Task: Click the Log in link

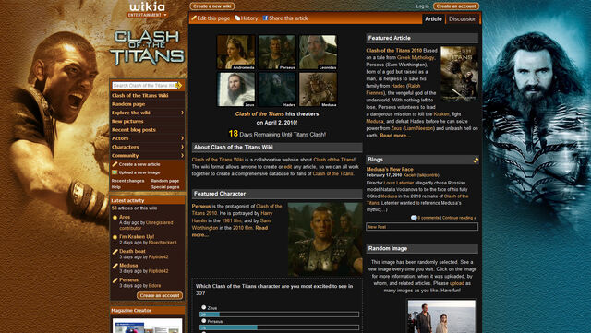Action: click(x=422, y=6)
